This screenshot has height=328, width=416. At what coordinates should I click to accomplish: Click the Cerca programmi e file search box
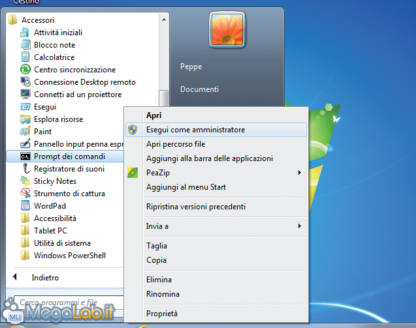coord(69,303)
